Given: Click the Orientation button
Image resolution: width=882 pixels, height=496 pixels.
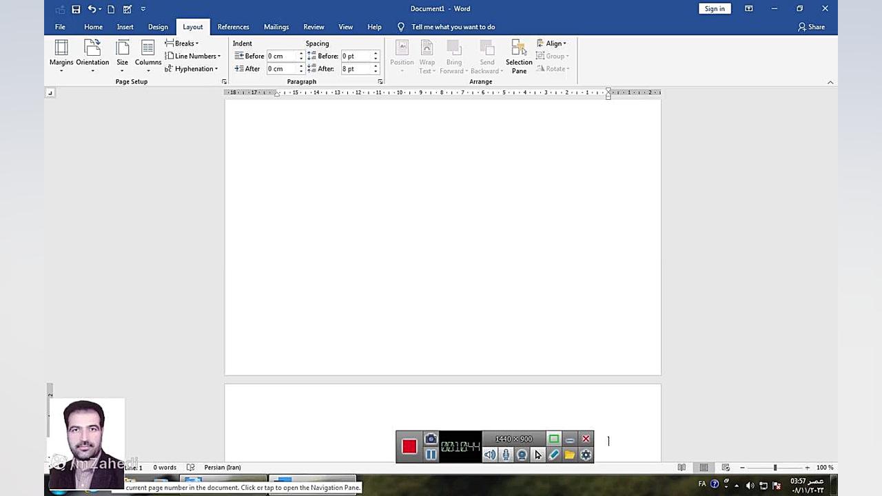Looking at the screenshot, I should (x=92, y=55).
